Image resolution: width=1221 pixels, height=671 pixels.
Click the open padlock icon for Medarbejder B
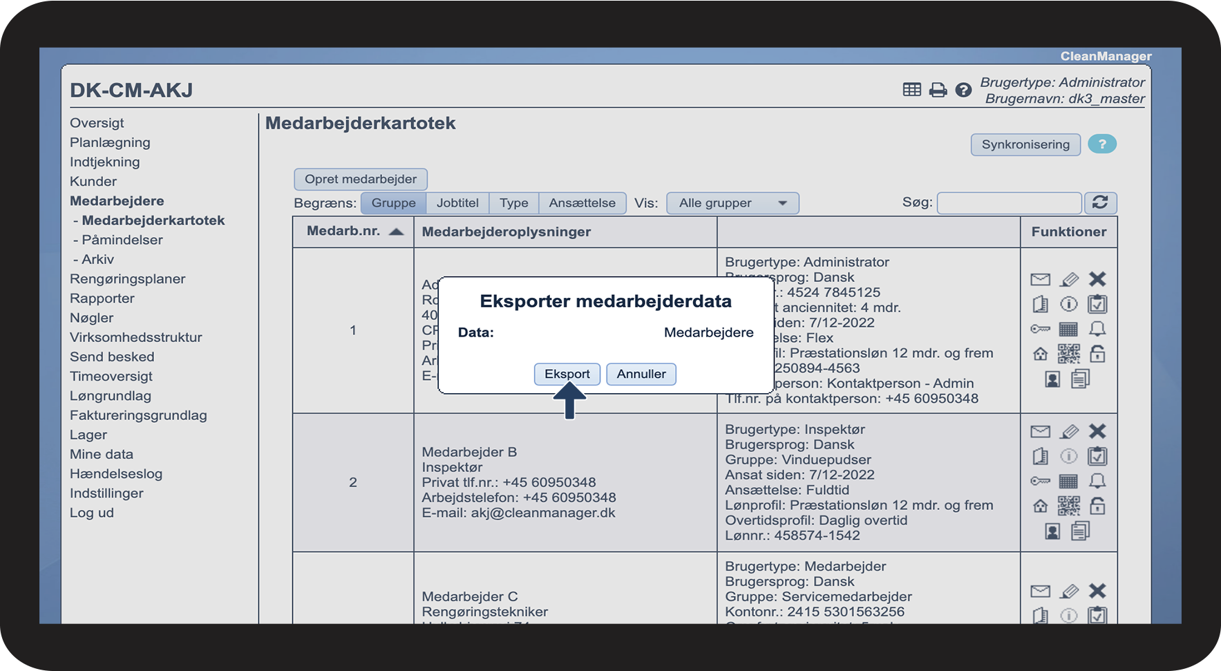pos(1097,507)
